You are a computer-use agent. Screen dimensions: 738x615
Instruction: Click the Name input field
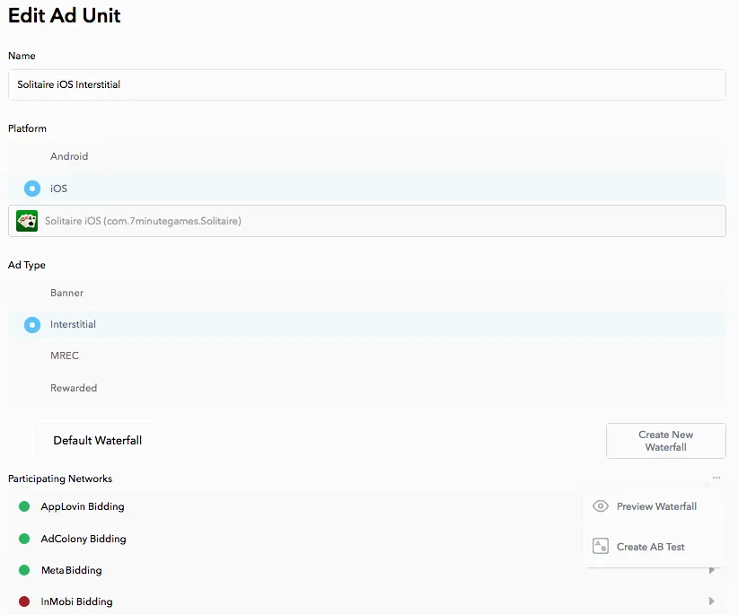coord(366,84)
